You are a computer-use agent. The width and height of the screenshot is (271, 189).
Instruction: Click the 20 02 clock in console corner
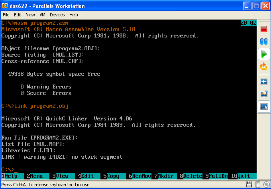click(x=249, y=23)
